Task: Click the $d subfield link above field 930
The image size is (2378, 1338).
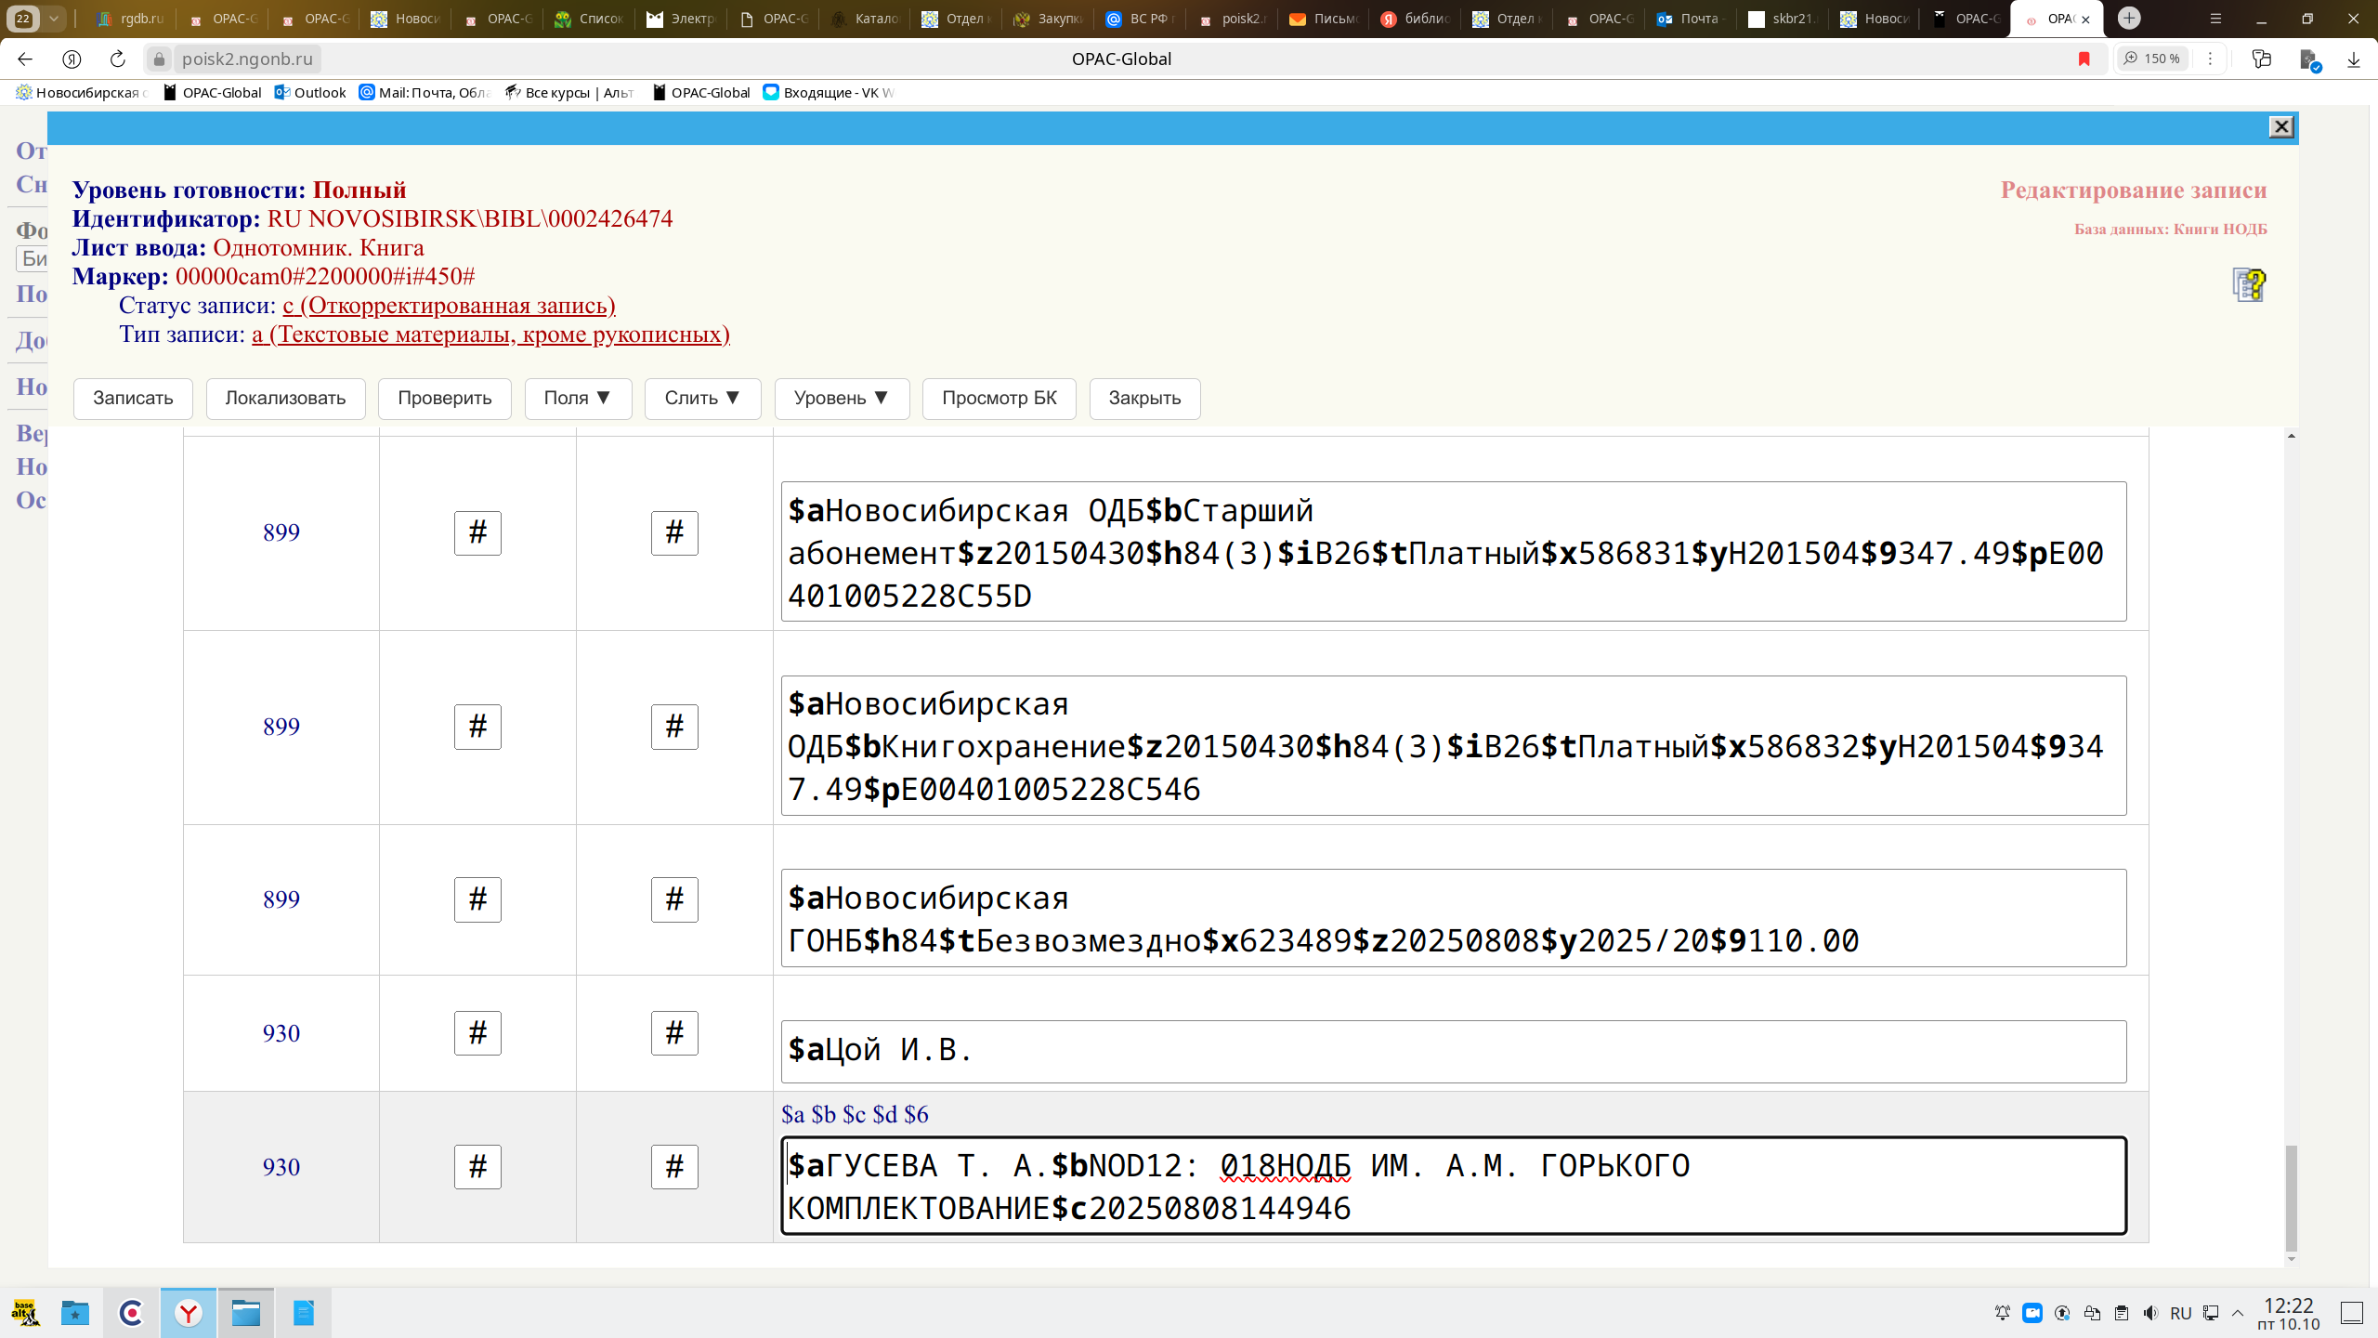Action: tap(885, 1114)
